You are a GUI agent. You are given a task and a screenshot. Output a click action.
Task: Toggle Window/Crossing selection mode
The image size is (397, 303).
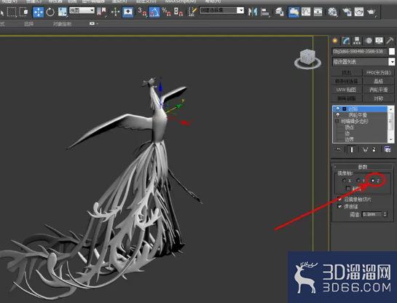click(23, 12)
